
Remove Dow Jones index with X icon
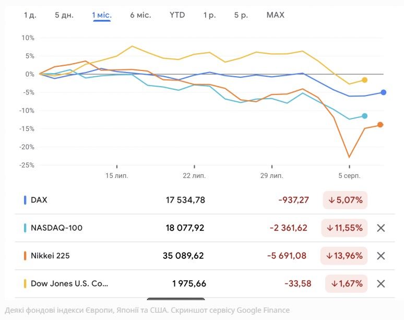click(381, 283)
